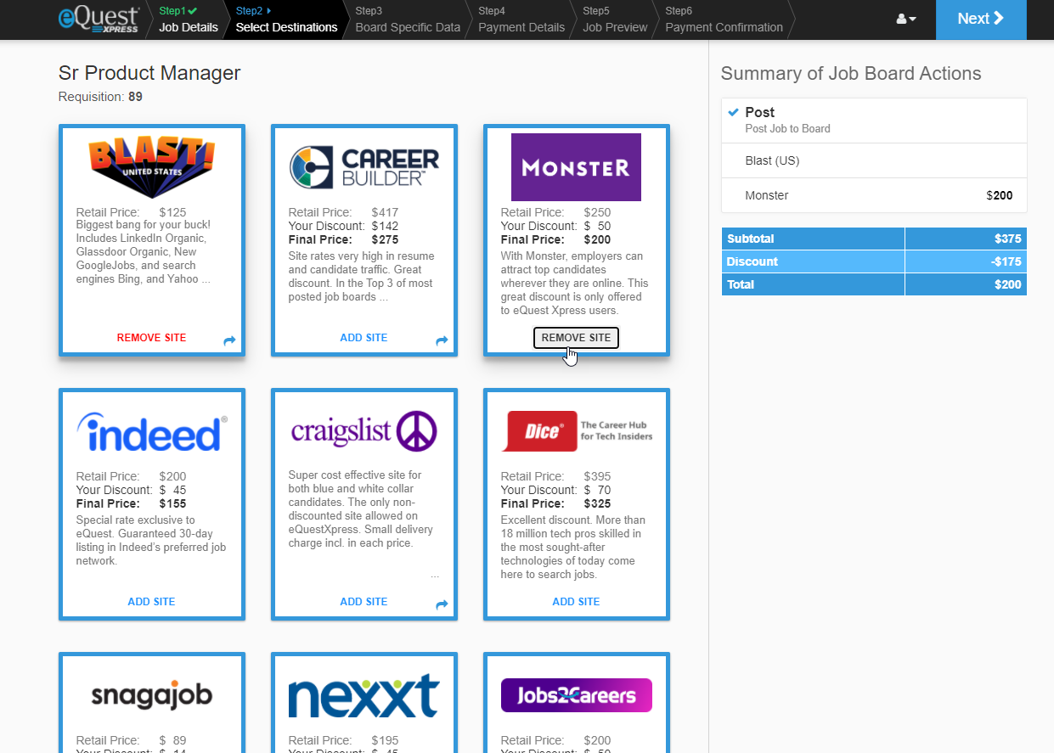
Task: Open Step4 Payment Details step
Action: pos(521,20)
